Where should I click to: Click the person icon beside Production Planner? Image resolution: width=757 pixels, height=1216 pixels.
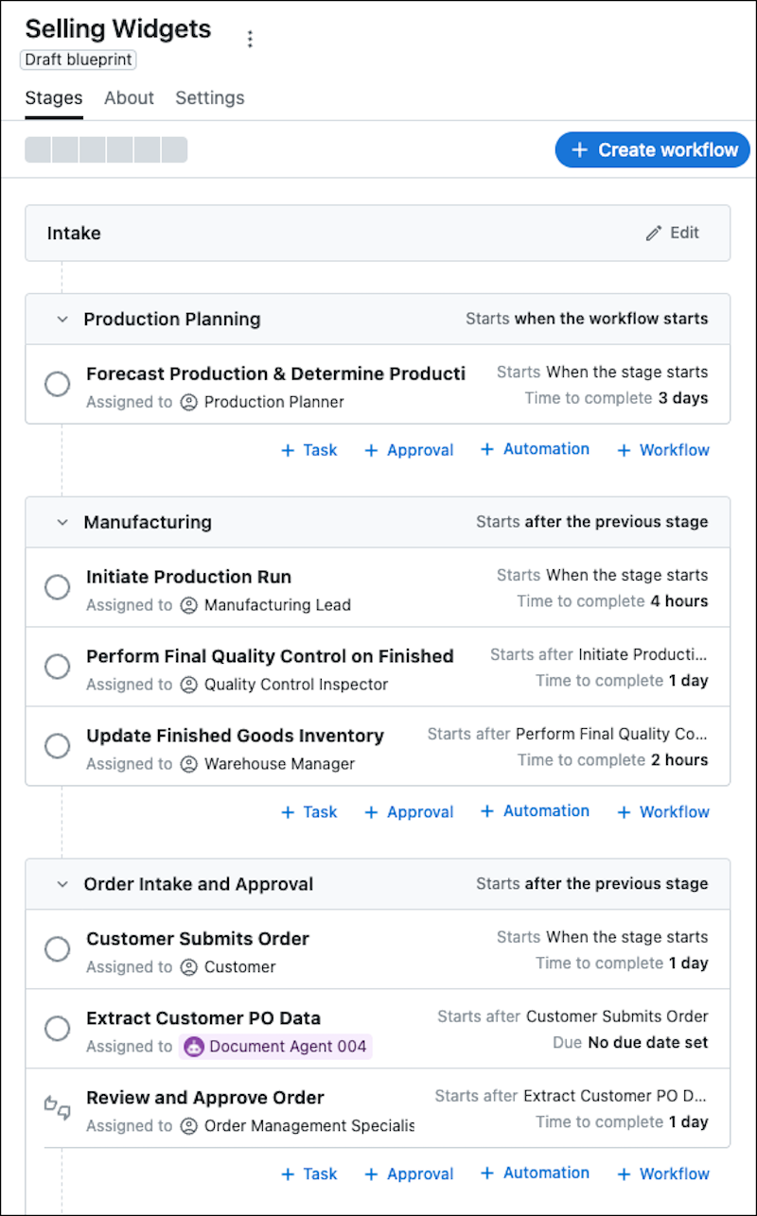[189, 402]
